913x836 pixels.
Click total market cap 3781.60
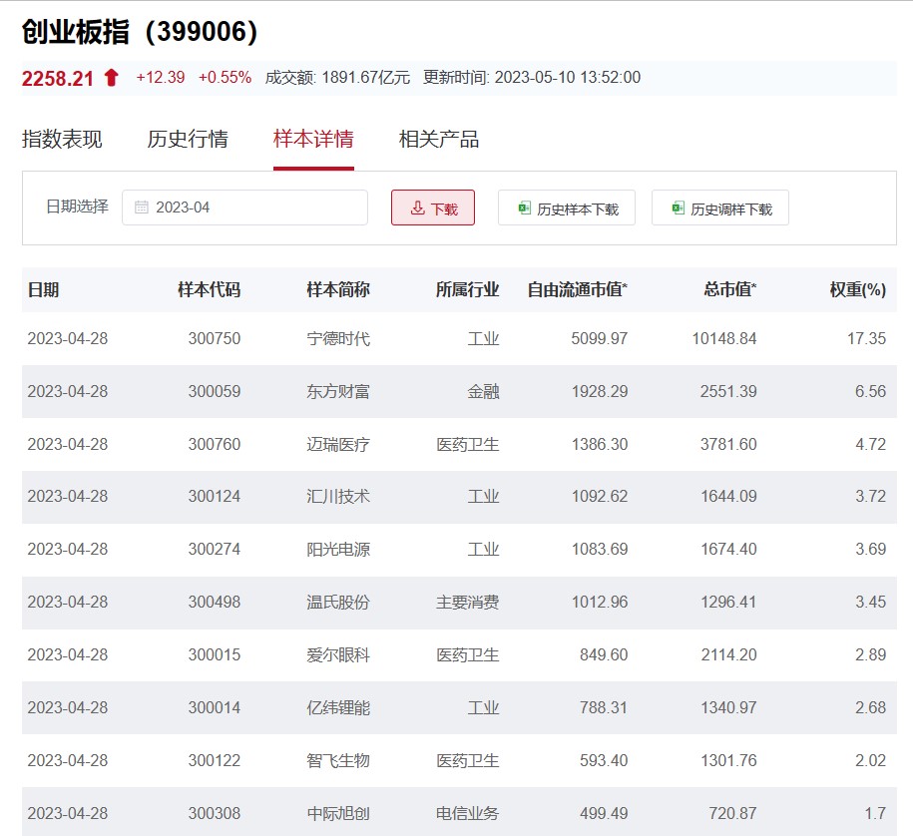728,445
